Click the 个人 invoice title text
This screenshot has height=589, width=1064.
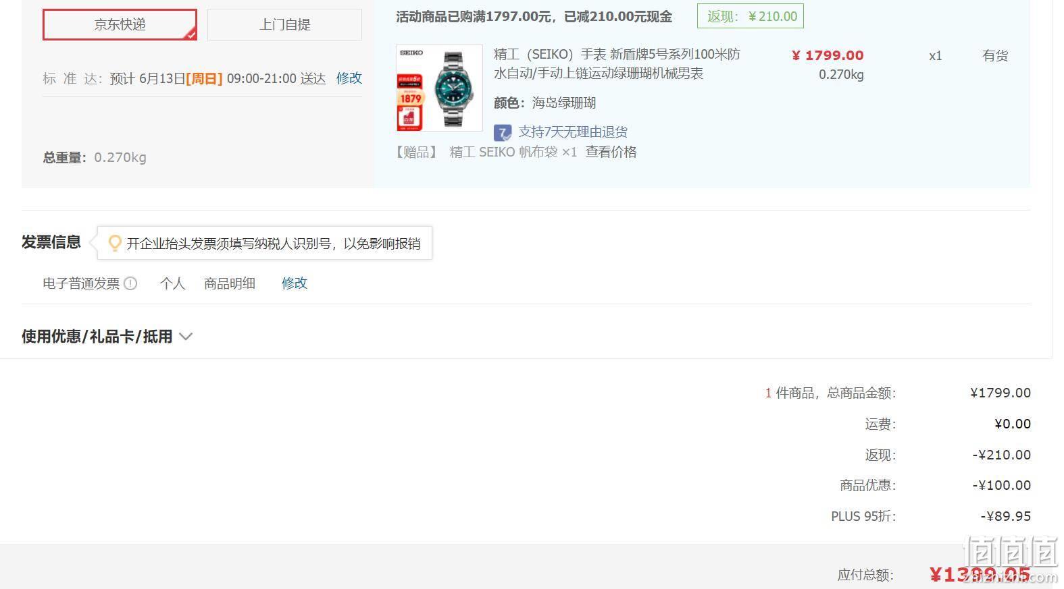(x=172, y=283)
